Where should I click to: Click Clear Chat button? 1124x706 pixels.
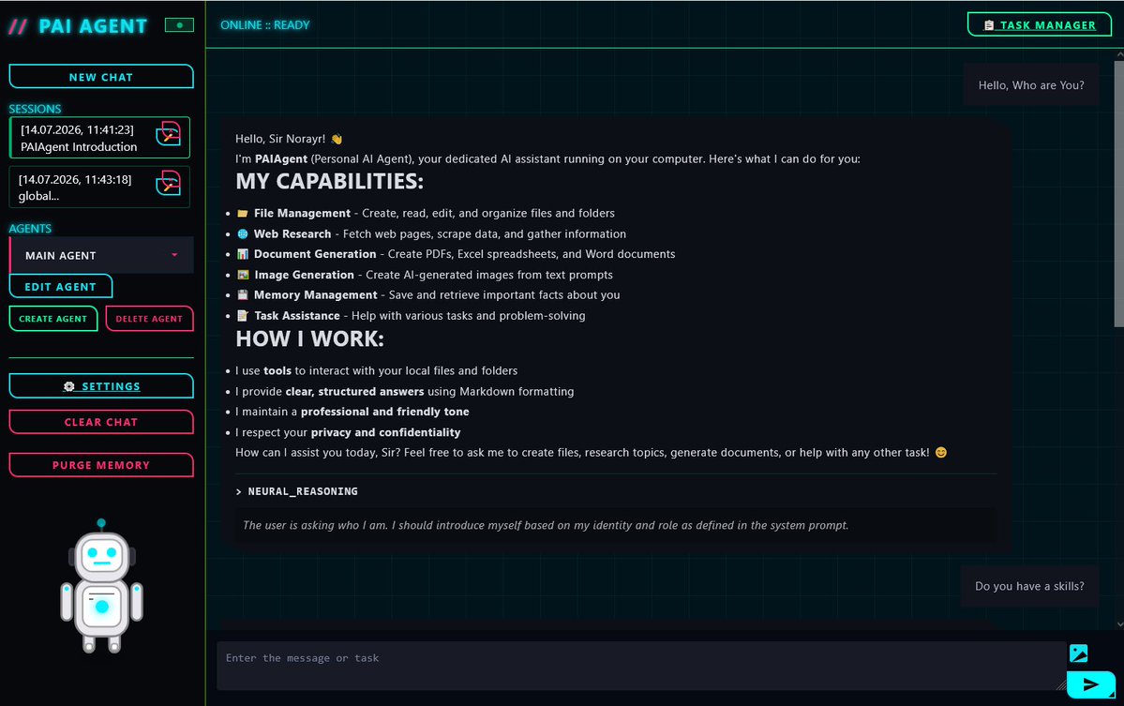tap(101, 422)
